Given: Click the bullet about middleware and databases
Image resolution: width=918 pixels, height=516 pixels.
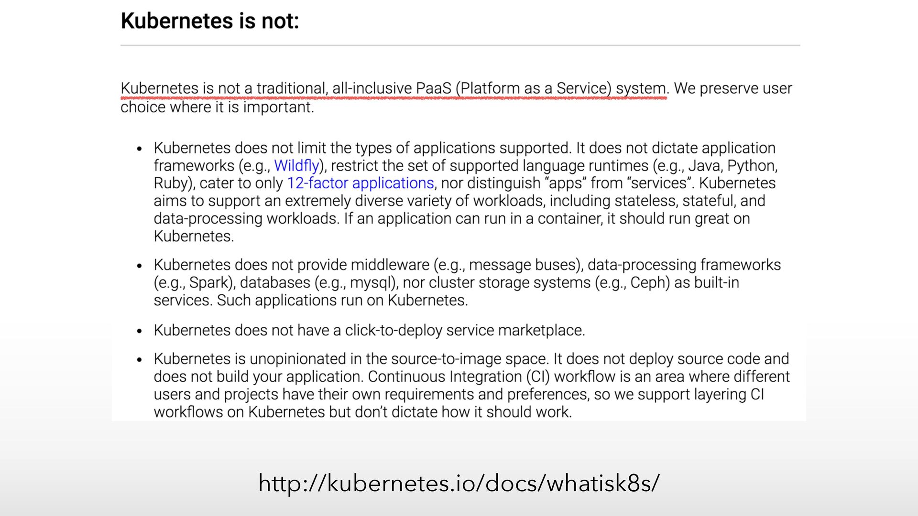Looking at the screenshot, I should coord(467,282).
